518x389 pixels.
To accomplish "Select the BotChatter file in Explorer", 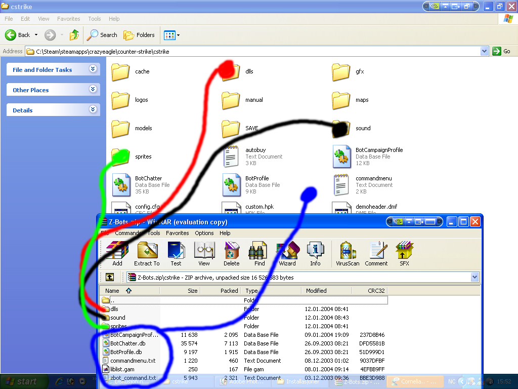I will coord(141,185).
